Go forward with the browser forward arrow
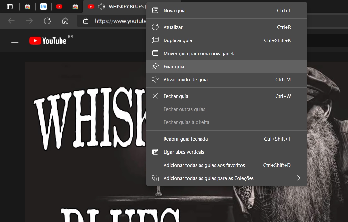 click(x=29, y=21)
